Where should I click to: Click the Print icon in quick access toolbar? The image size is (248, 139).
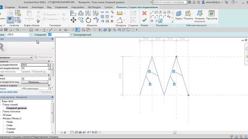click(31, 30)
